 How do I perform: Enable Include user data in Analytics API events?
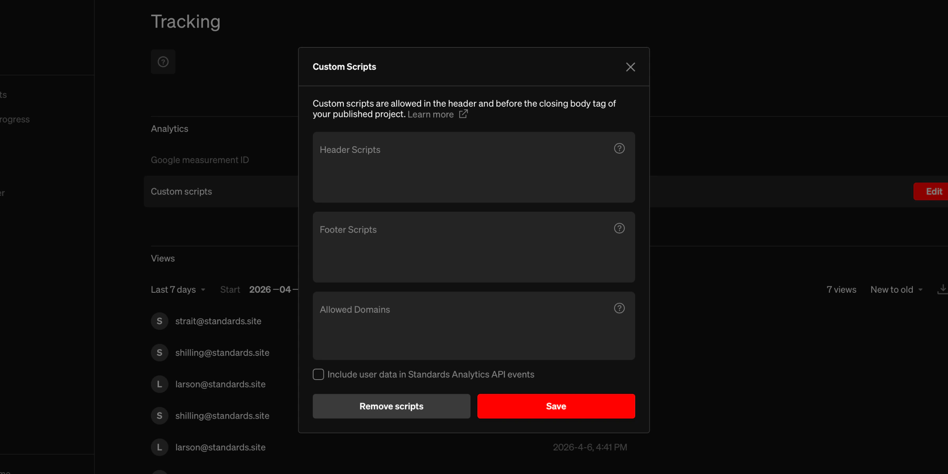click(318, 374)
